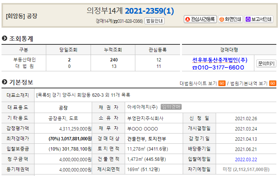Click the 소유자 부영판지주식회사
Screen dimensions: 279x176
(x=145, y=118)
